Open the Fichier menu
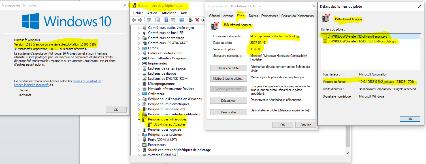The height and width of the screenshot is (164, 426). 138,13
